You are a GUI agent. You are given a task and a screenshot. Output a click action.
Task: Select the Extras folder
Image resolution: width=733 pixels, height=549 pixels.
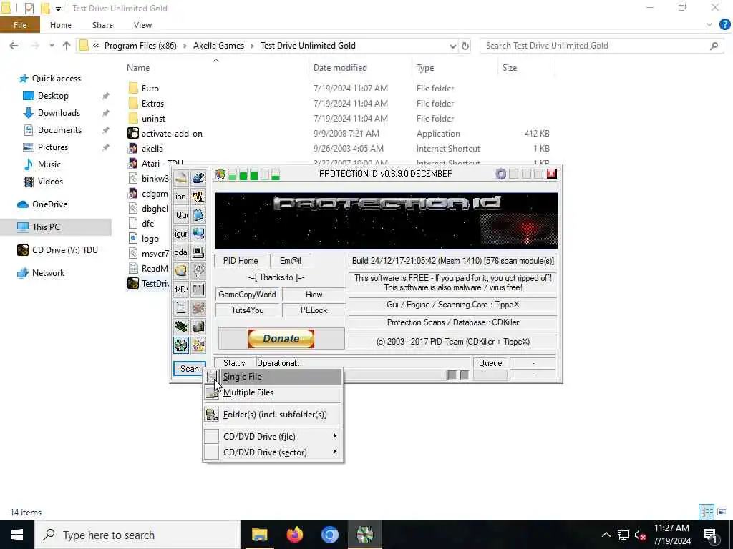146,104
